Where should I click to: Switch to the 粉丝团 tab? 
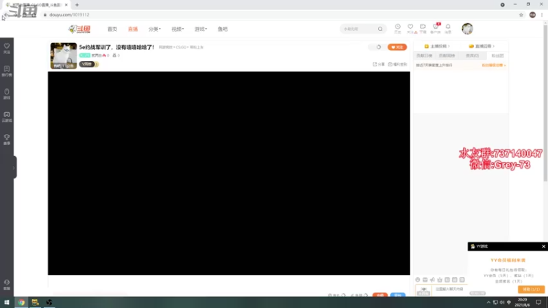coord(497,55)
